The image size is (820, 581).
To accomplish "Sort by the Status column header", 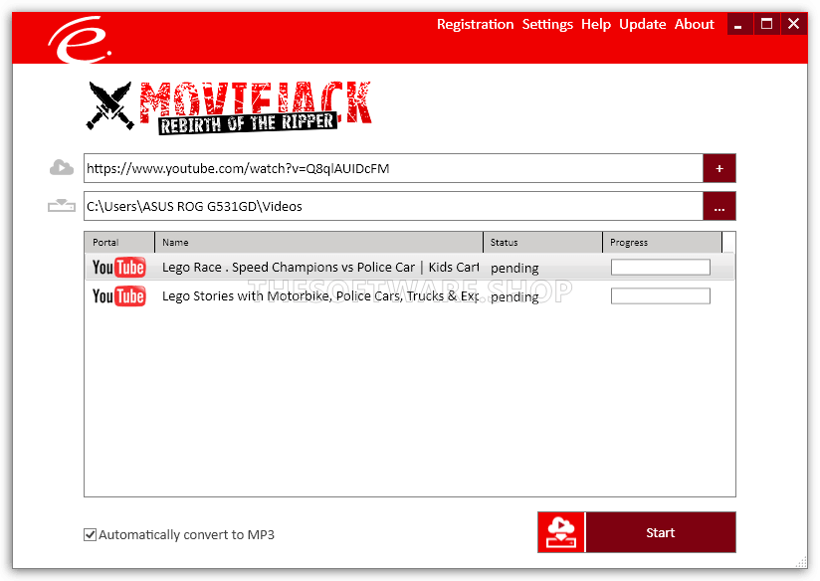I will pyautogui.click(x=542, y=242).
